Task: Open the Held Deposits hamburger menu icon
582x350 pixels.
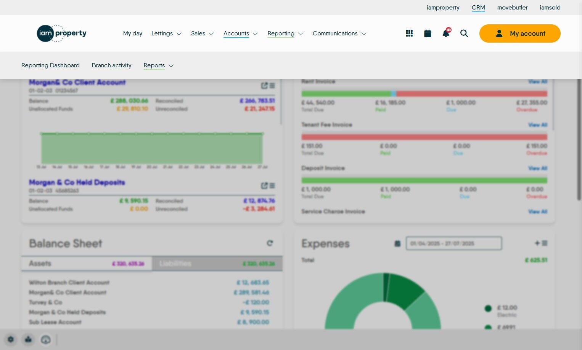Action: [x=272, y=186]
